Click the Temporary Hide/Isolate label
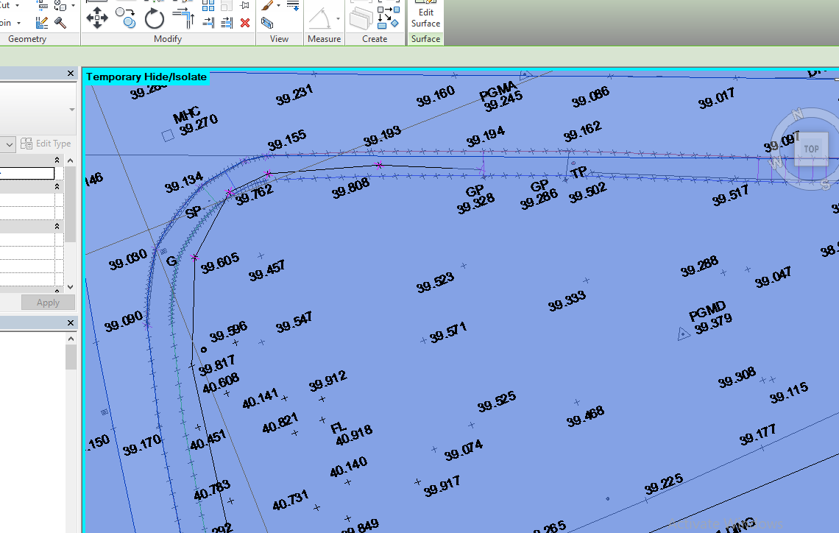 tap(146, 77)
